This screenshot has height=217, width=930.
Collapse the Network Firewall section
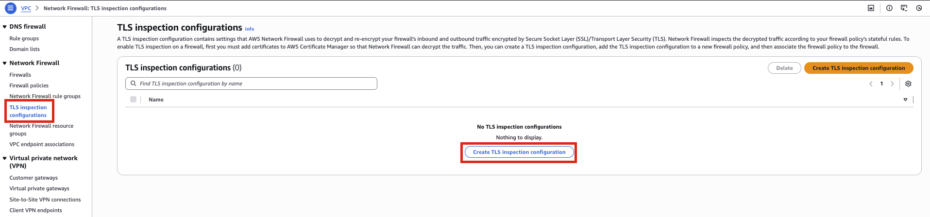point(5,63)
